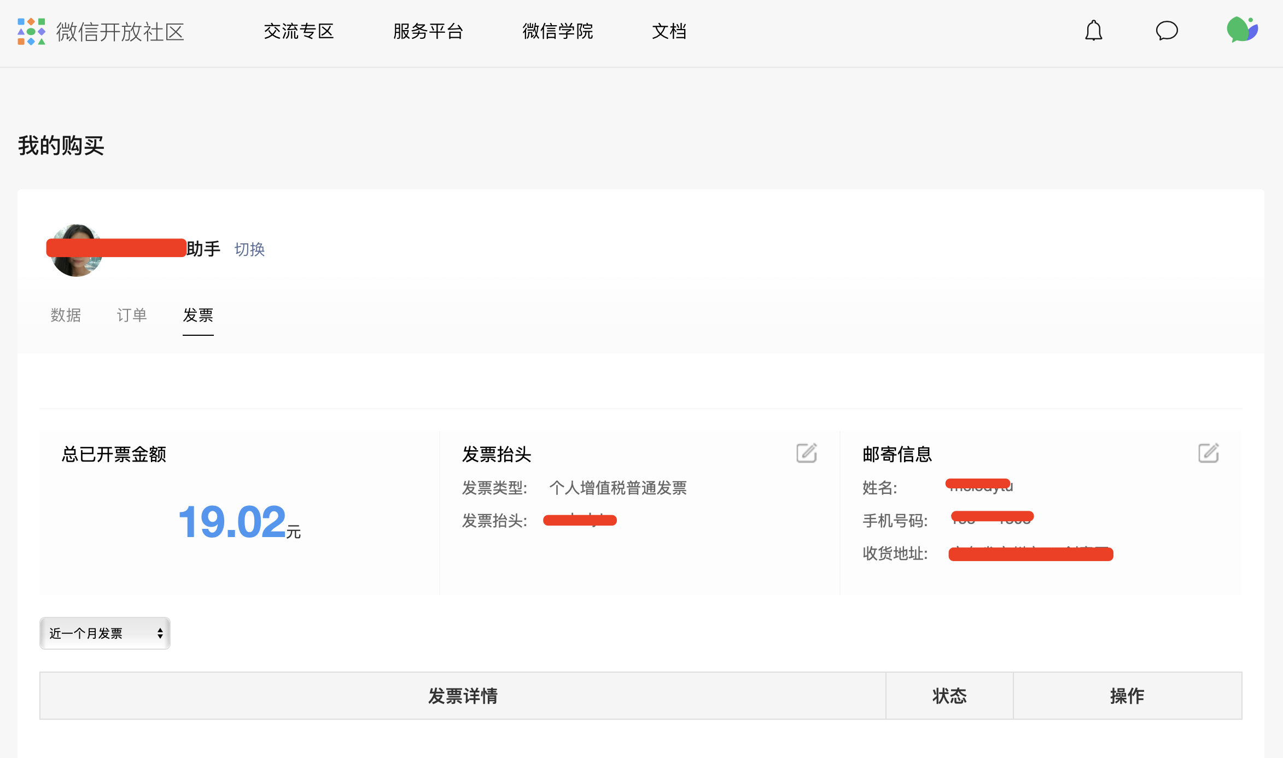This screenshot has width=1283, height=758.
Task: Select the 发票 tab
Action: click(x=198, y=315)
